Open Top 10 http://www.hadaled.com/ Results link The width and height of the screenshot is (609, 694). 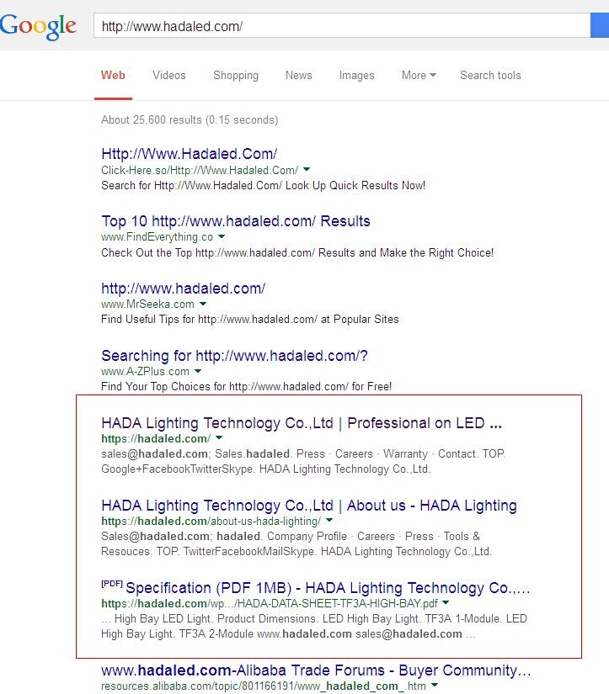[236, 221]
